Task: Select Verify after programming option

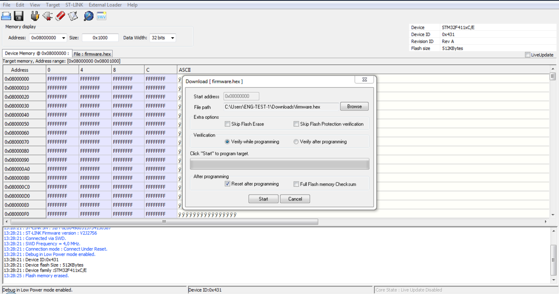Action: pos(296,142)
